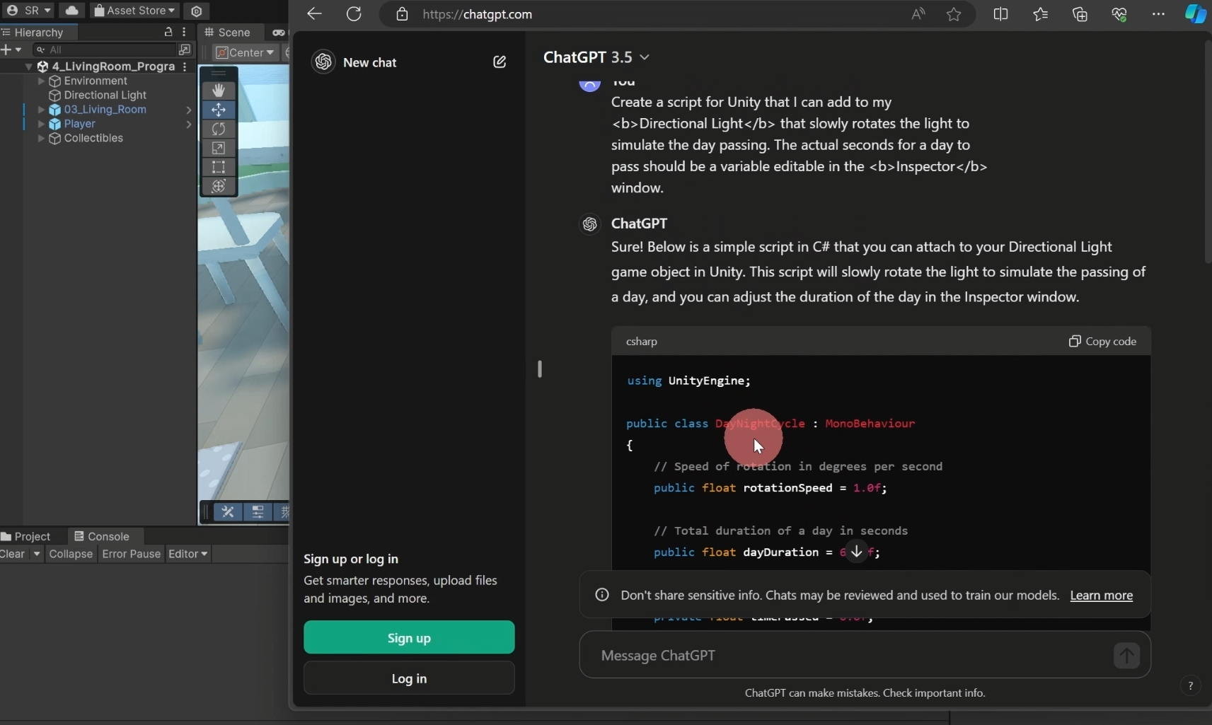
Task: Click the Hierarchy search field
Action: tap(106, 50)
